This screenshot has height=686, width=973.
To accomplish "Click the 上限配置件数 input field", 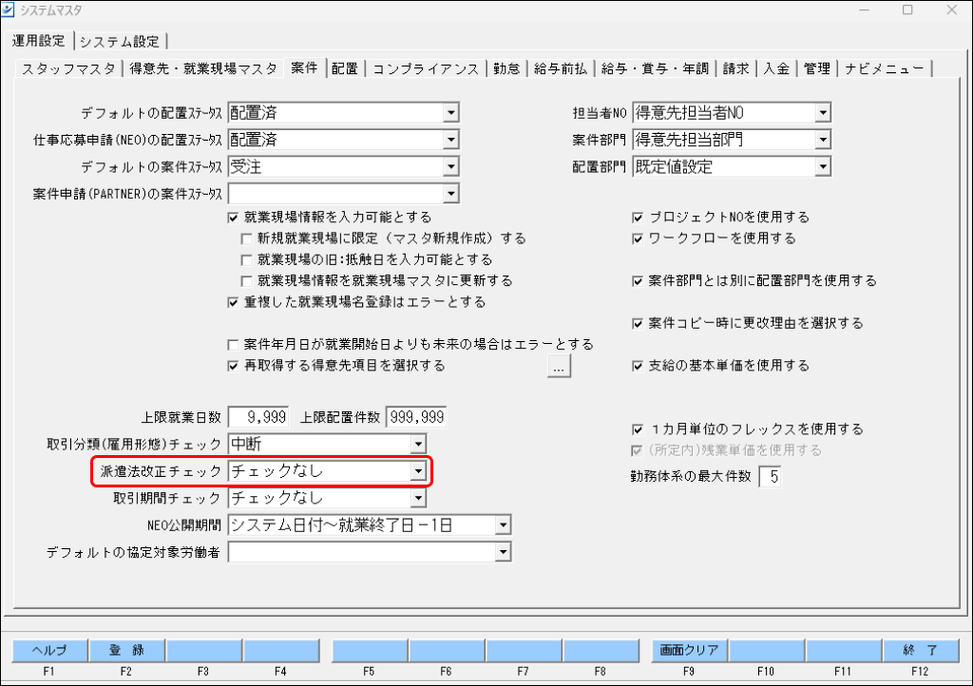I will click(x=416, y=417).
